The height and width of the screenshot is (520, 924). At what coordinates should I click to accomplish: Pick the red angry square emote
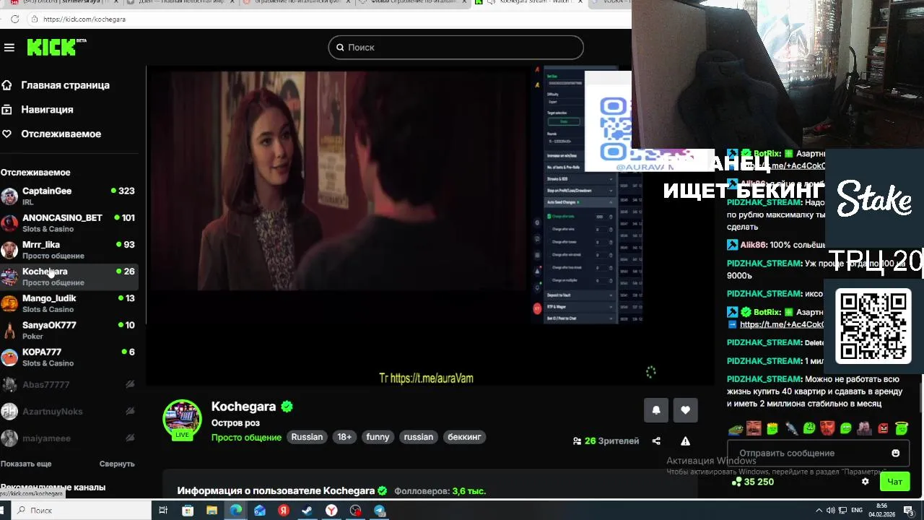tap(884, 428)
